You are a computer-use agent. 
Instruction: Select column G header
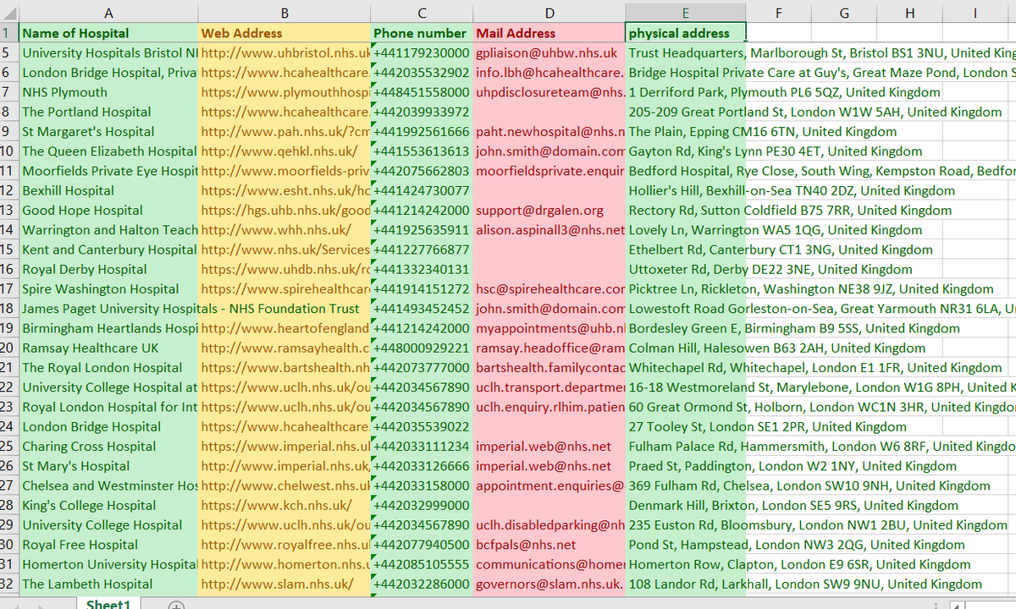pos(844,13)
